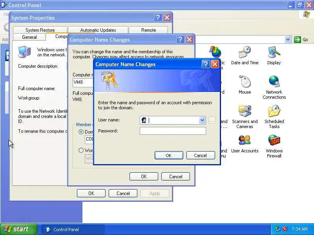Viewport: 314px width, 235px height.
Task: Open Windows Firewall icon
Action: point(274,146)
